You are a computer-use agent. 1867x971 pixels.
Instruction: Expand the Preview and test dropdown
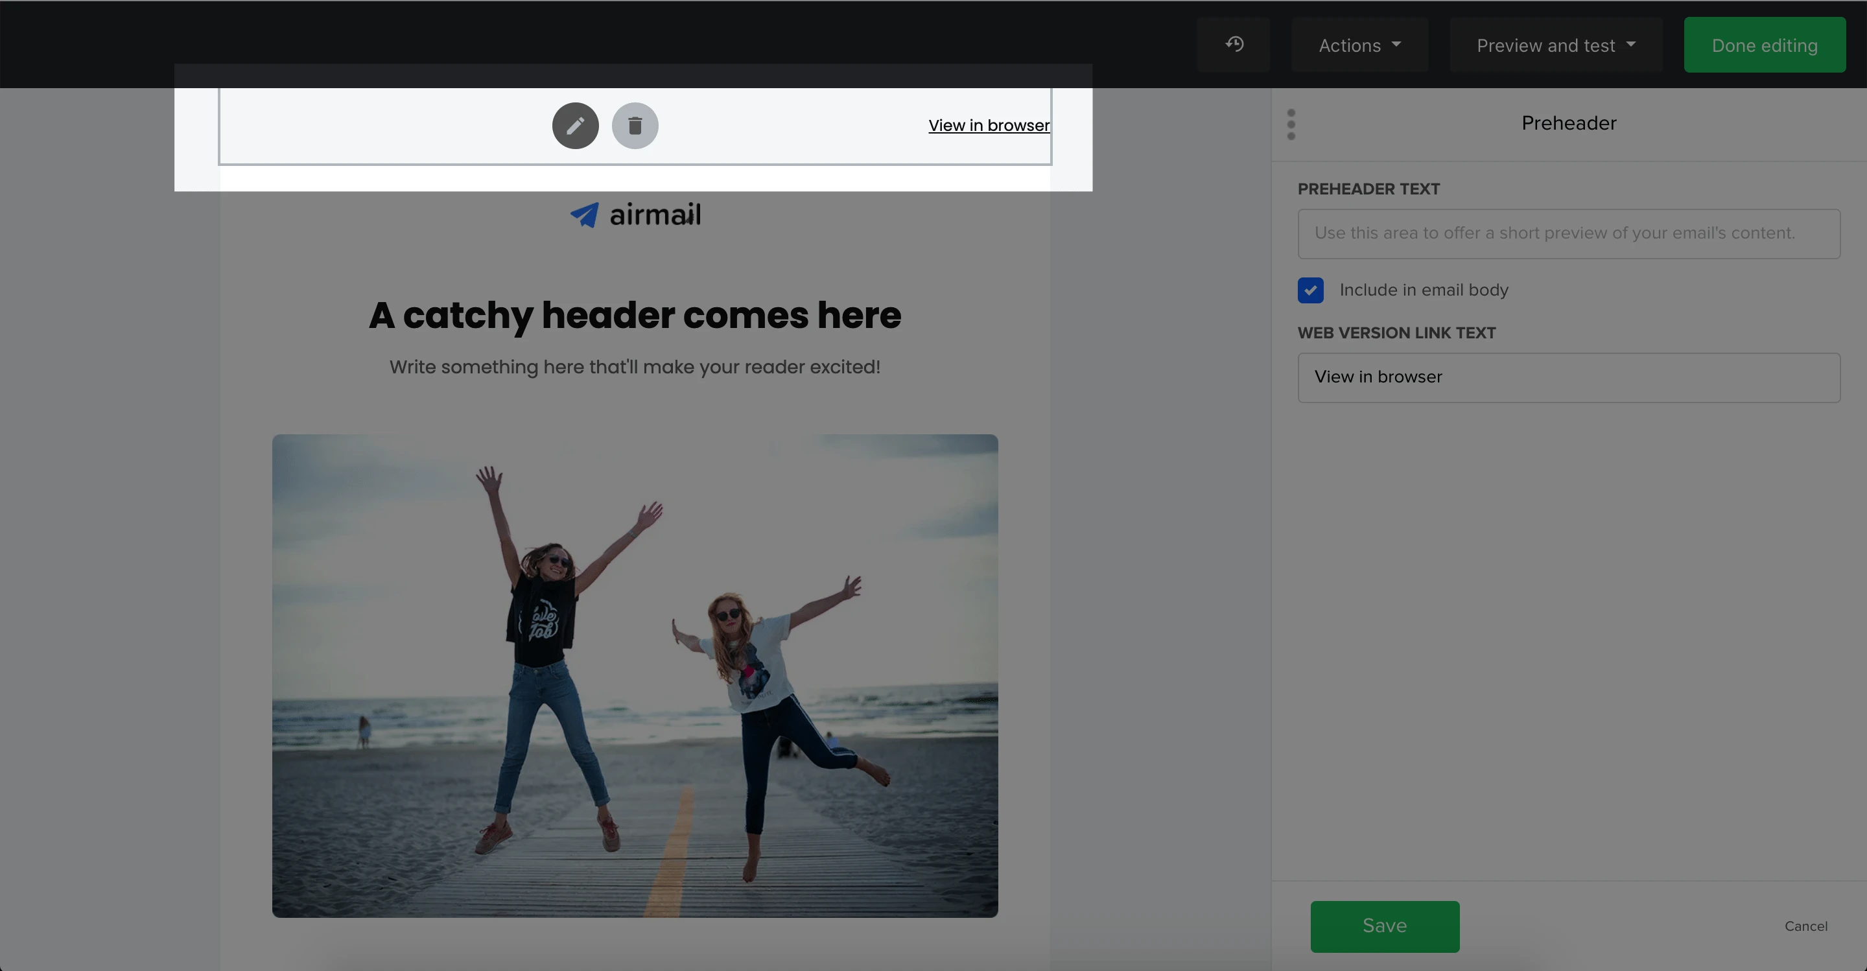point(1555,45)
